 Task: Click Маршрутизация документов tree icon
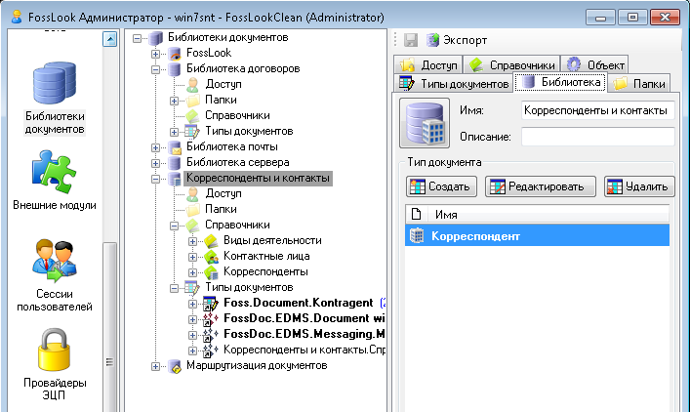[x=175, y=366]
